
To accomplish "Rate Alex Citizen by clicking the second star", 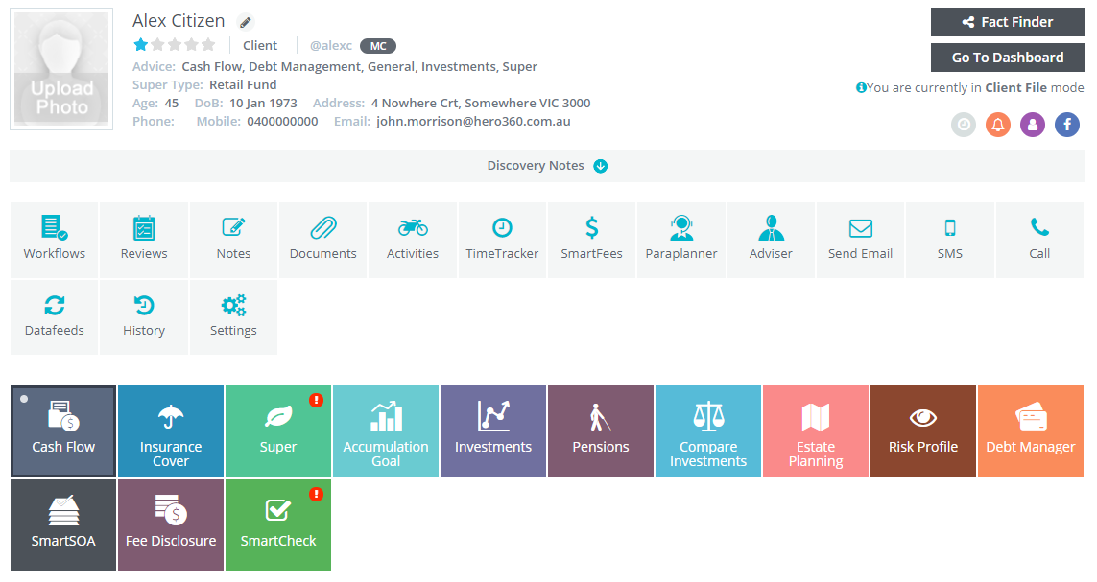I will point(157,44).
